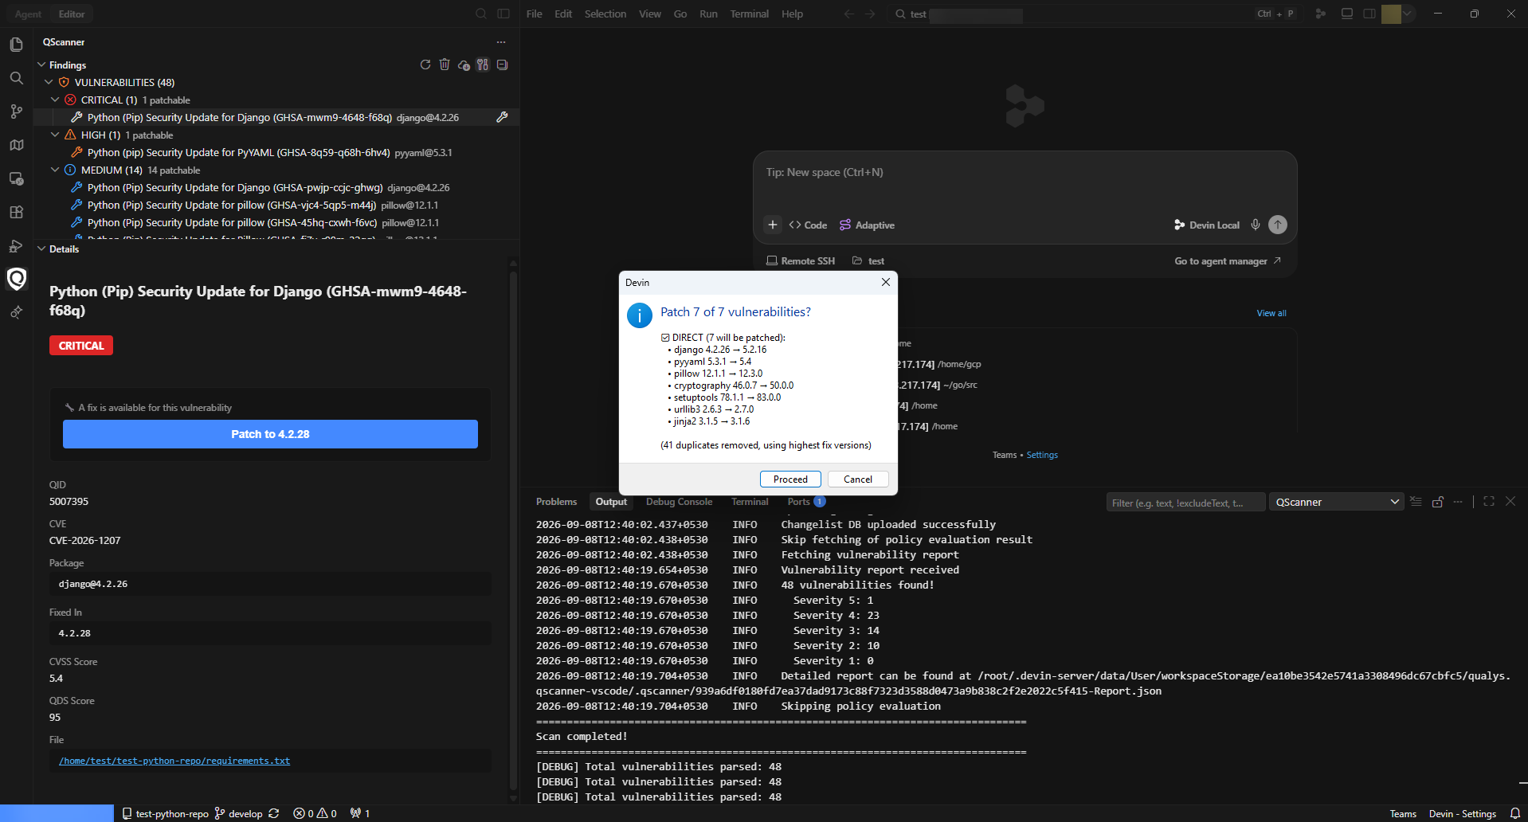Open the Run and Debug view
Screen dimensions: 1528x822
(16, 245)
